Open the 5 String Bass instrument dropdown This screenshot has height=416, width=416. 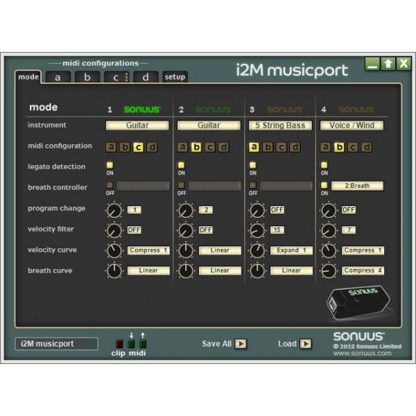[x=280, y=125]
